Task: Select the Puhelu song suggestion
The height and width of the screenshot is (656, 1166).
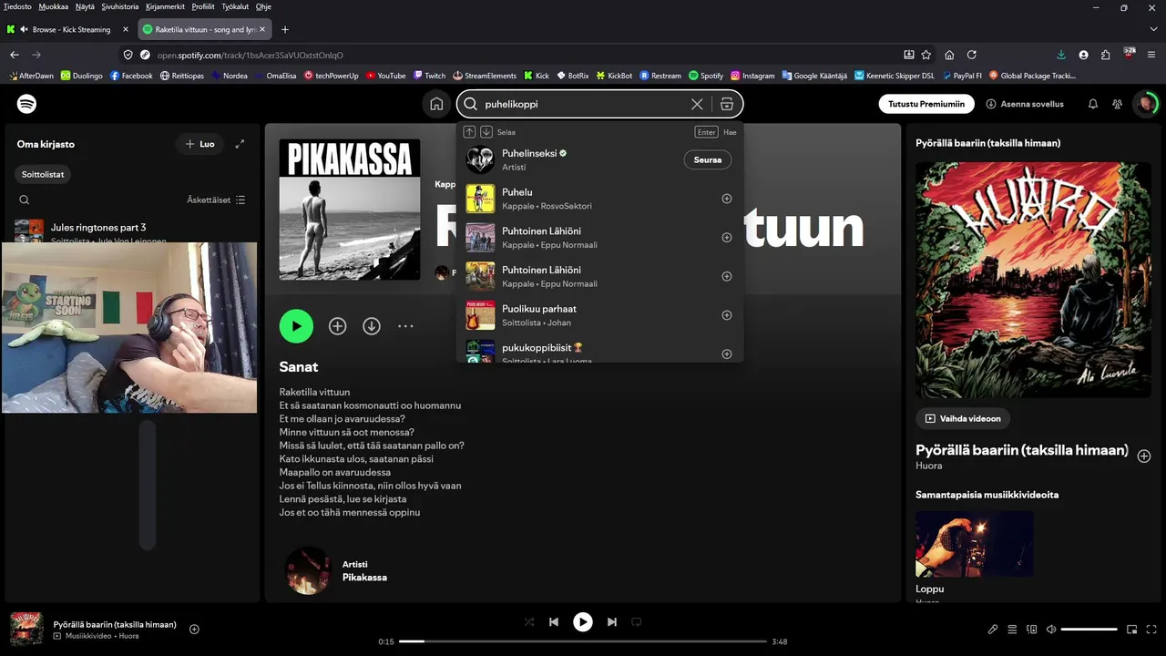Action: click(x=600, y=199)
